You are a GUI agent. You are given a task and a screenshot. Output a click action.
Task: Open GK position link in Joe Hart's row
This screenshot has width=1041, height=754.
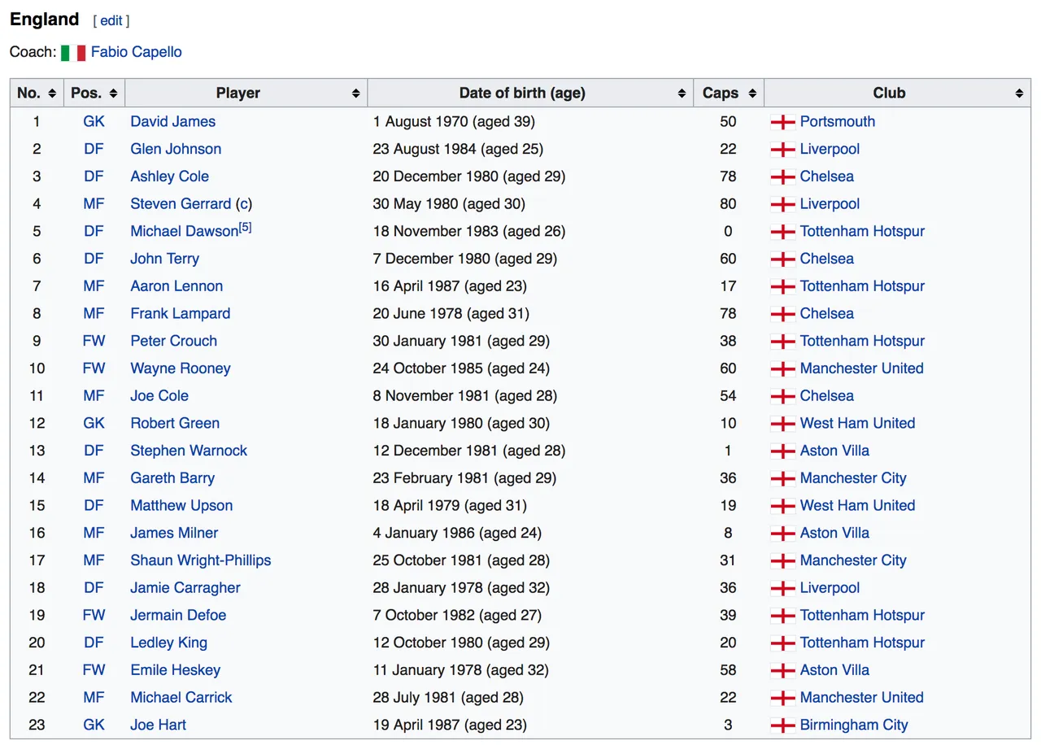[94, 726]
